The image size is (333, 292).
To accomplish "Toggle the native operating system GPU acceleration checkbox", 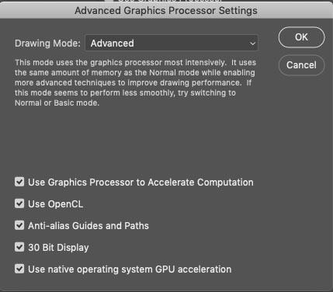I will 19,269.
